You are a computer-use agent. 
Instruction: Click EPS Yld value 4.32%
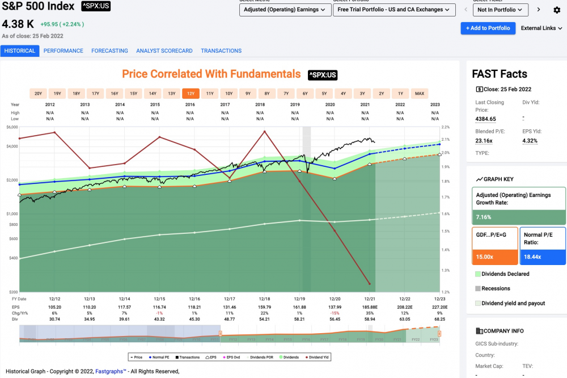click(530, 141)
